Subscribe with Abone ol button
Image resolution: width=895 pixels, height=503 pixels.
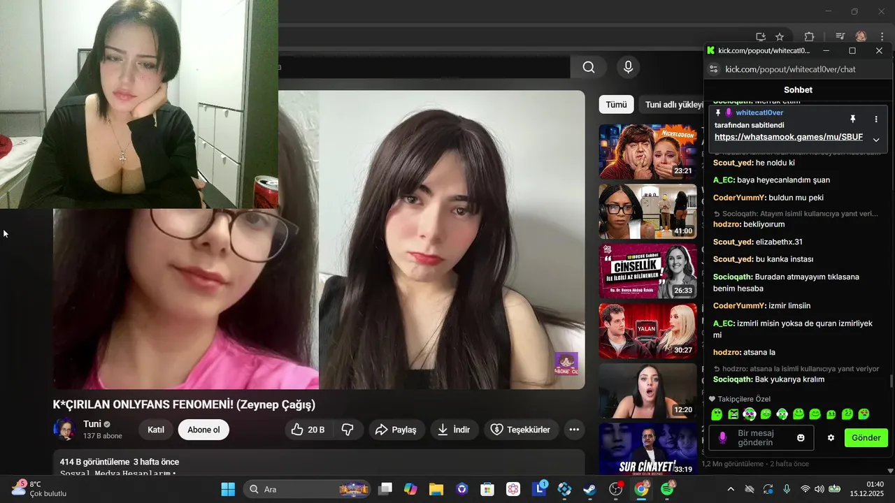coord(203,430)
